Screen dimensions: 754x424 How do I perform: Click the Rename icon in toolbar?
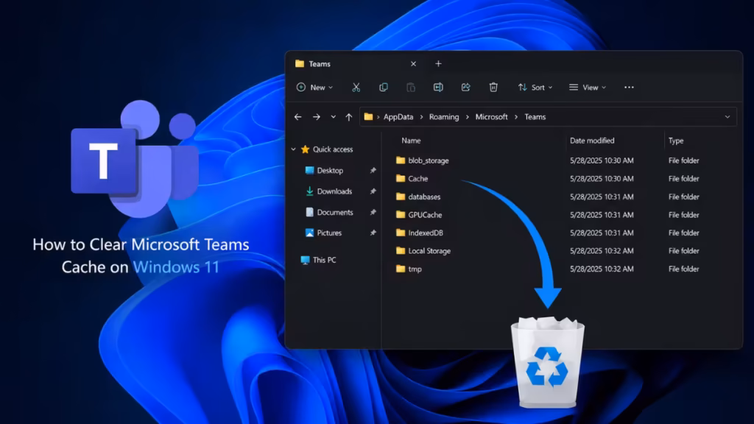[x=438, y=88]
